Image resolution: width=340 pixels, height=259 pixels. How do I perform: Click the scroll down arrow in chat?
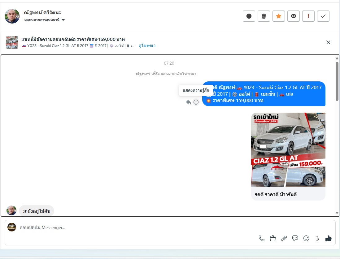coord(337,213)
